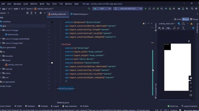Open the Device Manager icon
This screenshot has width=199, height=111.
click(x=183, y=9)
